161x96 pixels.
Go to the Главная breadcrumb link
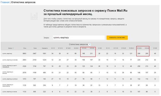click(5, 2)
